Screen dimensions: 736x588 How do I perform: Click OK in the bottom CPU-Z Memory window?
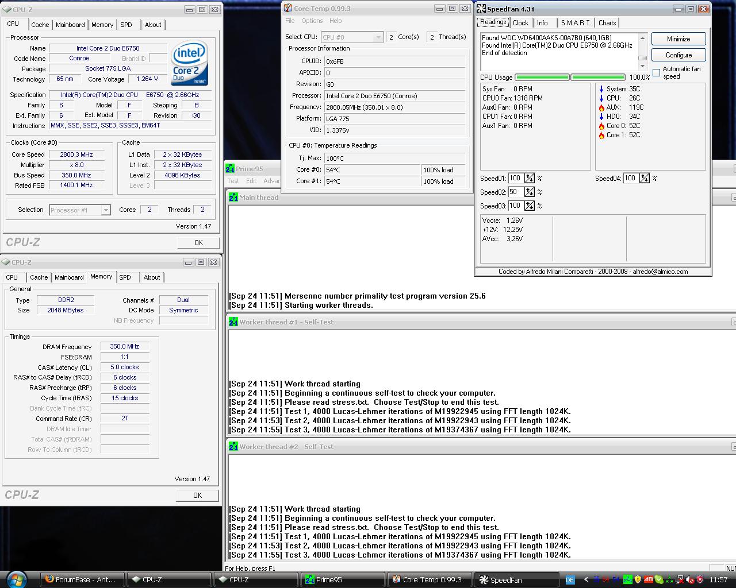point(197,495)
